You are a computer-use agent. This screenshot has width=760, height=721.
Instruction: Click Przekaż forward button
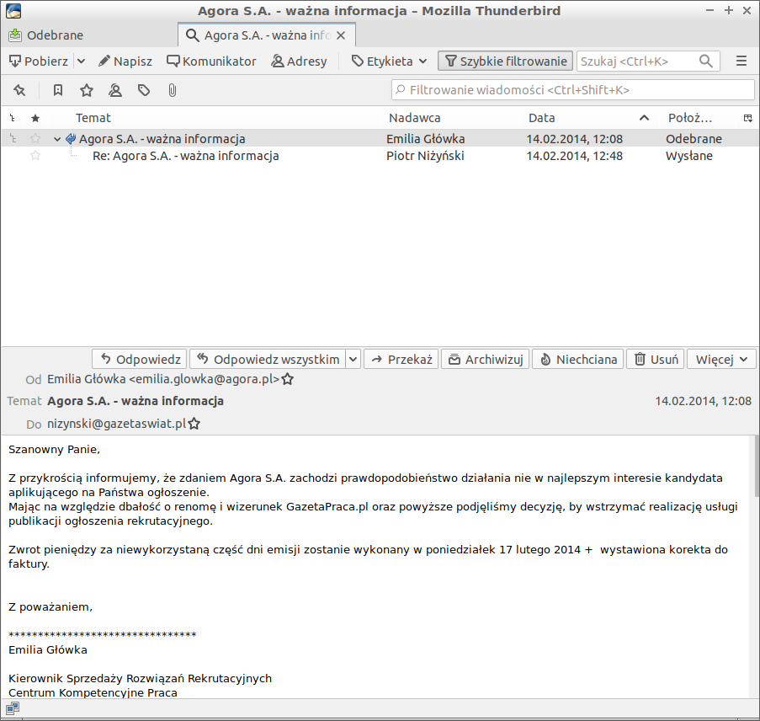pos(401,360)
